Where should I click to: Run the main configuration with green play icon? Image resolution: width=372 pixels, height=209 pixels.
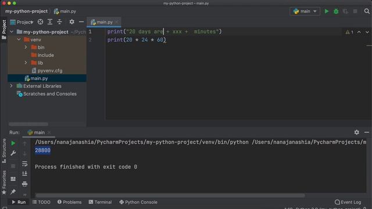(x=327, y=11)
